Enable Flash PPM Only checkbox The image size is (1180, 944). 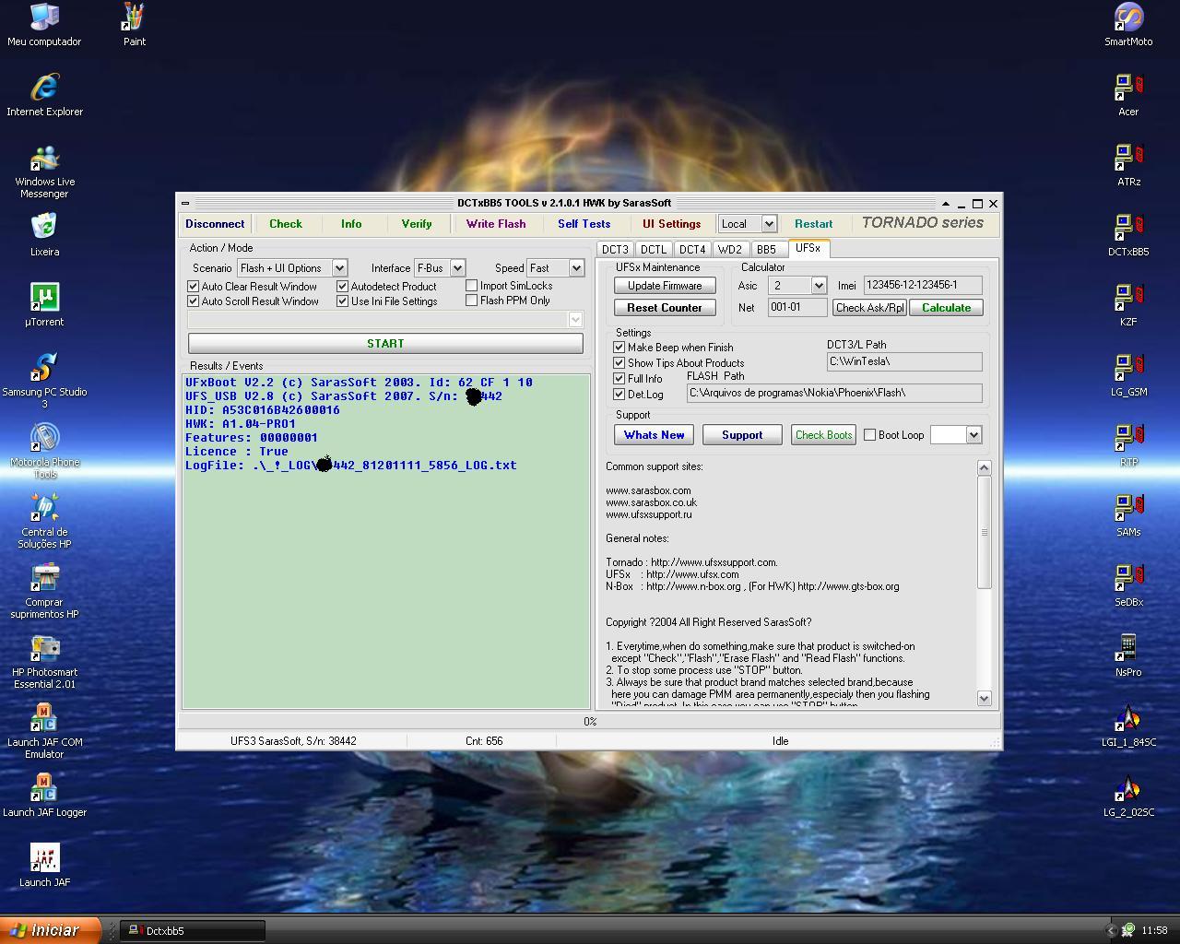(x=472, y=301)
